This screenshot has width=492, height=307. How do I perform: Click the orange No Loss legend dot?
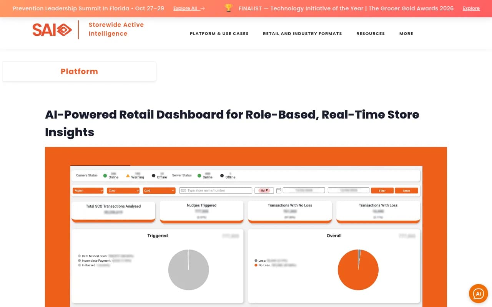(x=256, y=265)
